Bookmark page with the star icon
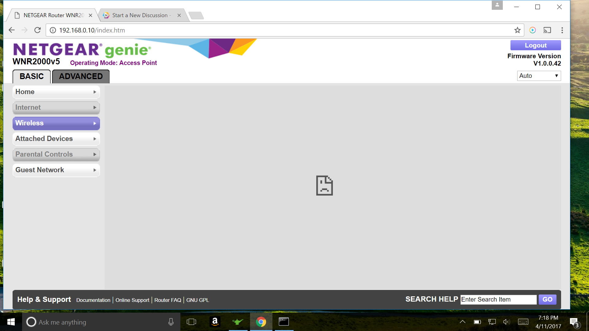The width and height of the screenshot is (589, 331). click(517, 30)
